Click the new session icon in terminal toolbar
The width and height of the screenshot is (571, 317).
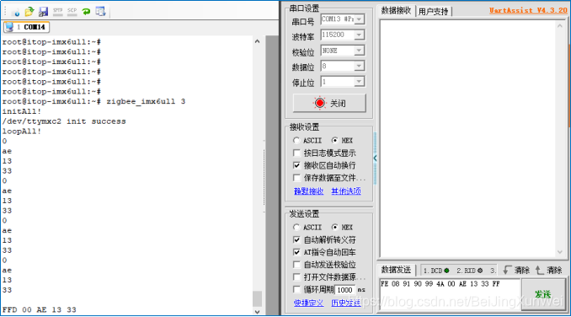pyautogui.click(x=16, y=12)
